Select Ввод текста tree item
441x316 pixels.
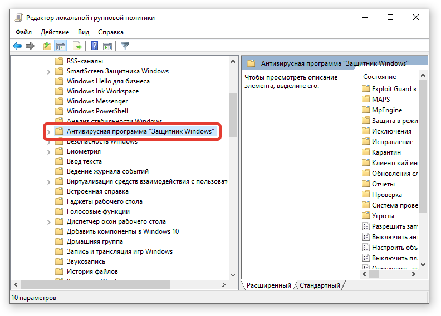pos(84,161)
